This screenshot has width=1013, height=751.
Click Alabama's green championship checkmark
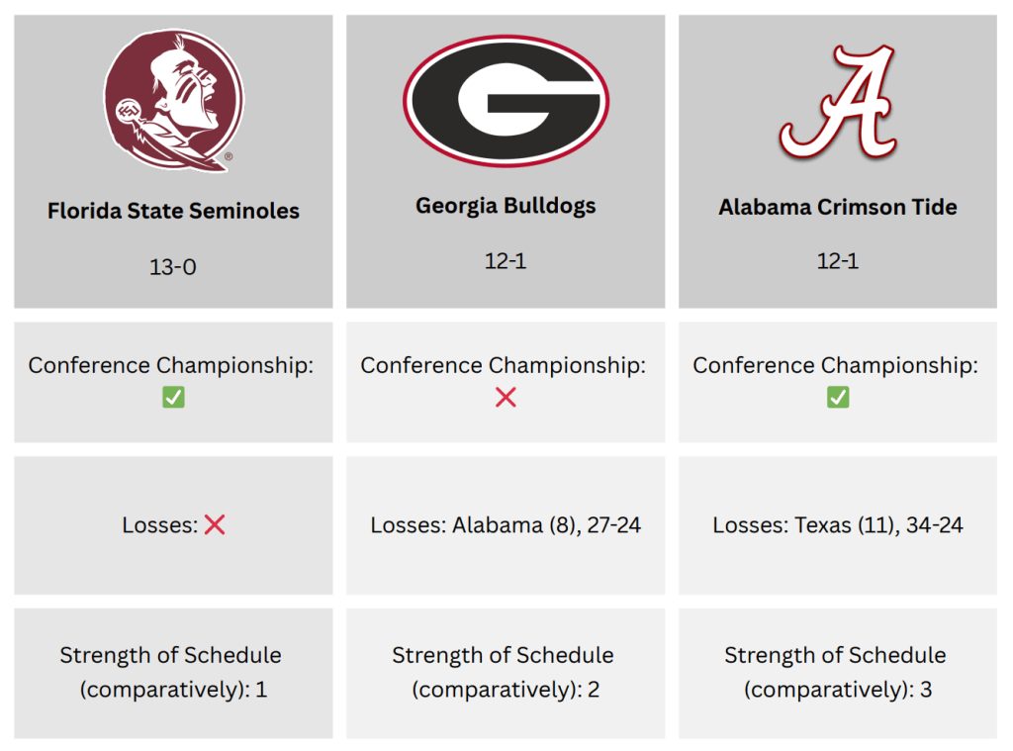pyautogui.click(x=838, y=398)
